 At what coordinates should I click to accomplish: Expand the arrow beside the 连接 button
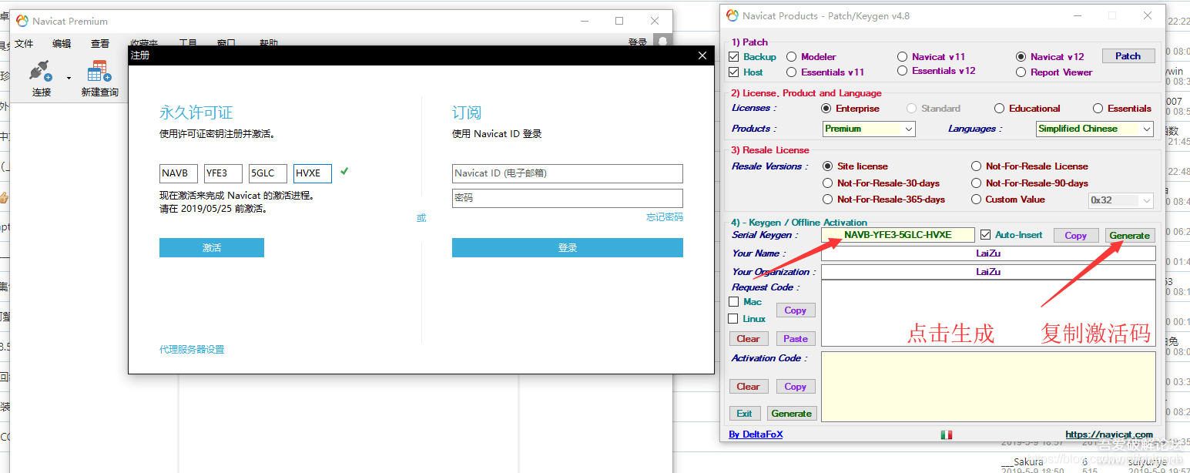69,78
